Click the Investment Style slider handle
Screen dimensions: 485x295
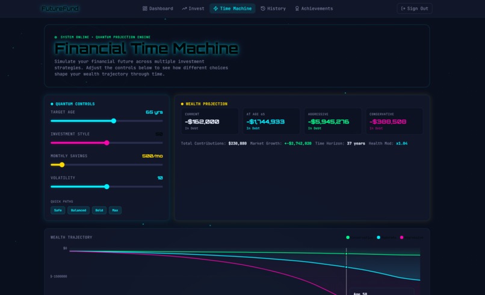tap(107, 143)
